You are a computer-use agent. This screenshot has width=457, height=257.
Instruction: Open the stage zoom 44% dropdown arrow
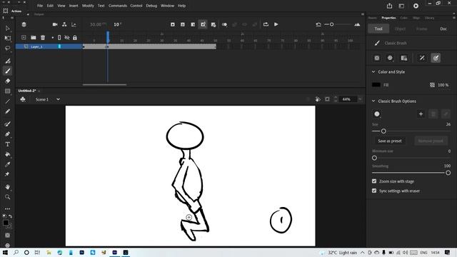click(x=360, y=99)
